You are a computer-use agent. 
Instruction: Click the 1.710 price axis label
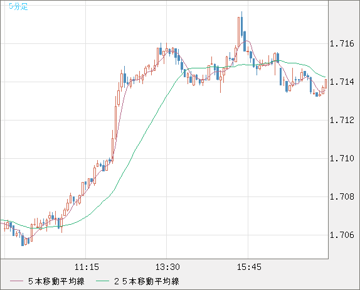tap(342, 158)
